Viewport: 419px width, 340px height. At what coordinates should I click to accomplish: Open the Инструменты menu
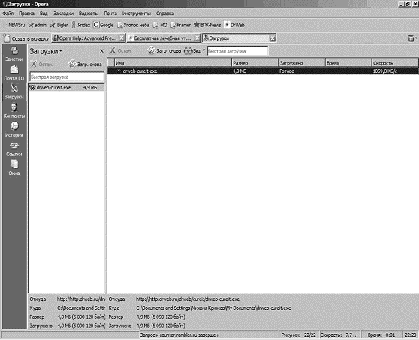pyautogui.click(x=137, y=13)
